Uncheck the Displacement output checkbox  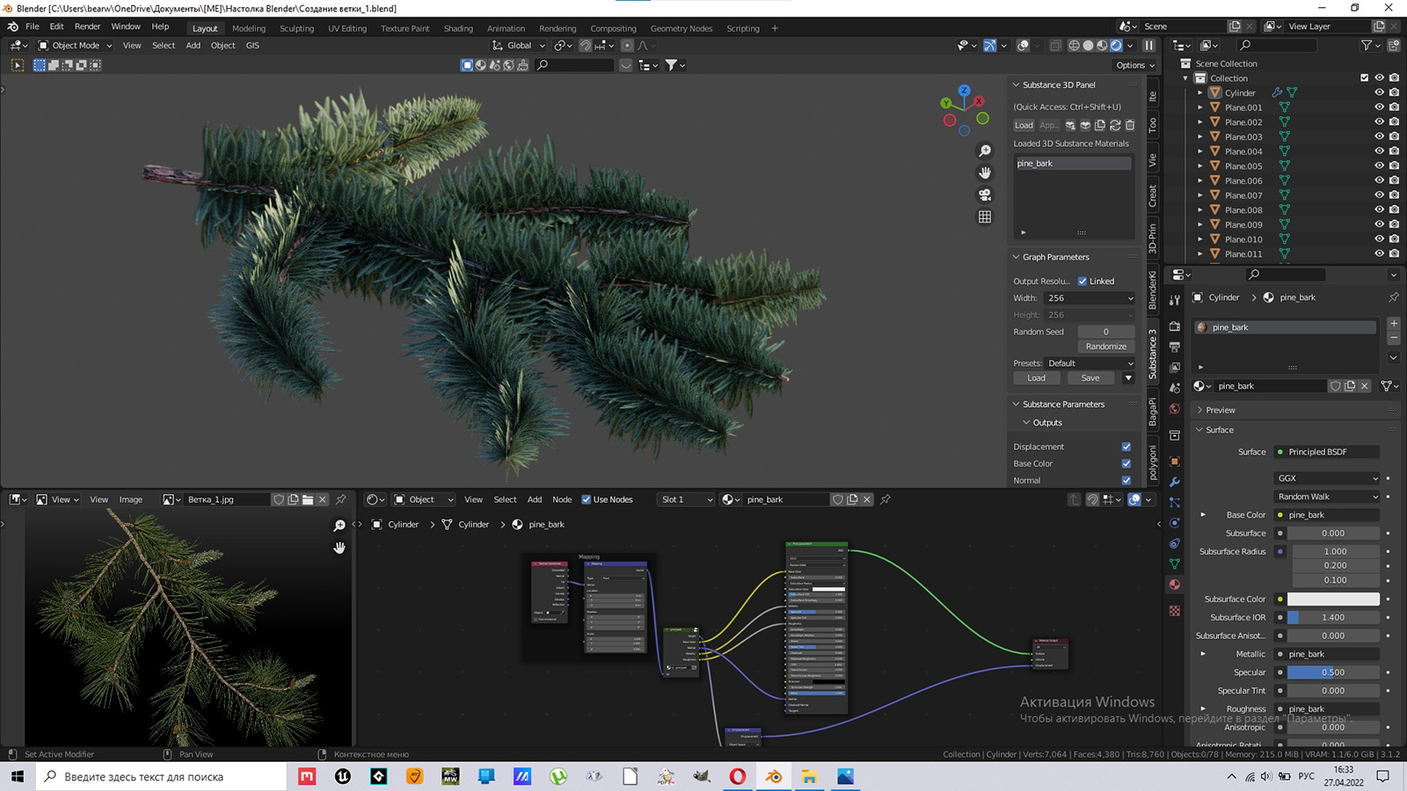pyautogui.click(x=1126, y=446)
